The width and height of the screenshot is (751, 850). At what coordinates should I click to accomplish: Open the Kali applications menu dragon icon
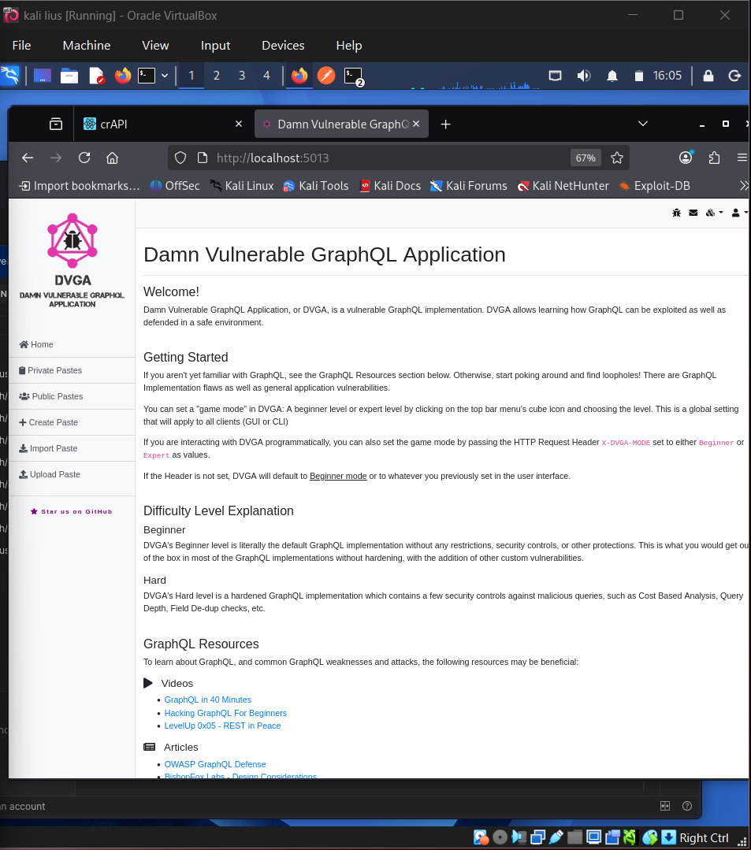click(x=9, y=76)
